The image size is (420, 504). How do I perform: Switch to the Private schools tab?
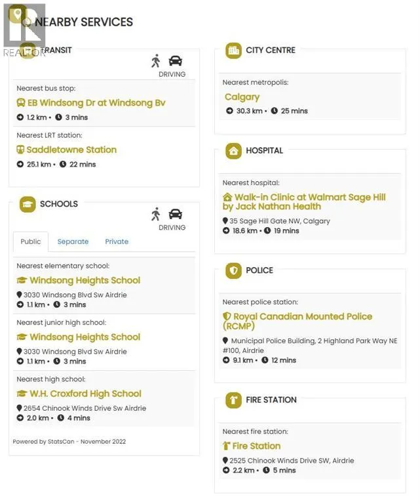click(117, 241)
